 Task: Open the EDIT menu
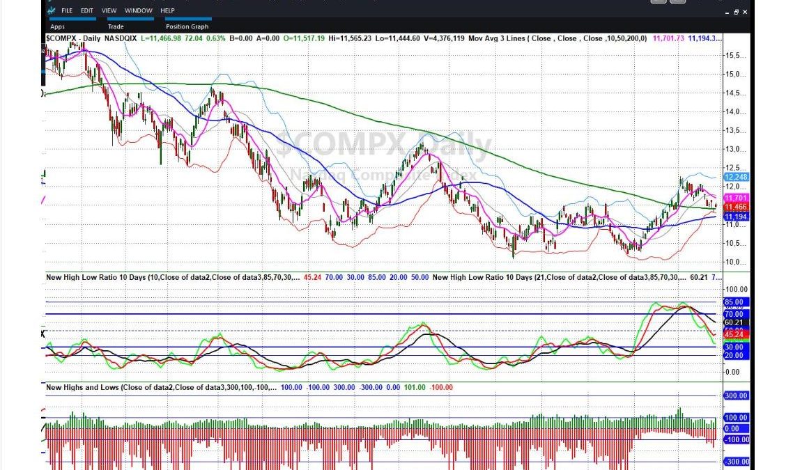pyautogui.click(x=86, y=11)
